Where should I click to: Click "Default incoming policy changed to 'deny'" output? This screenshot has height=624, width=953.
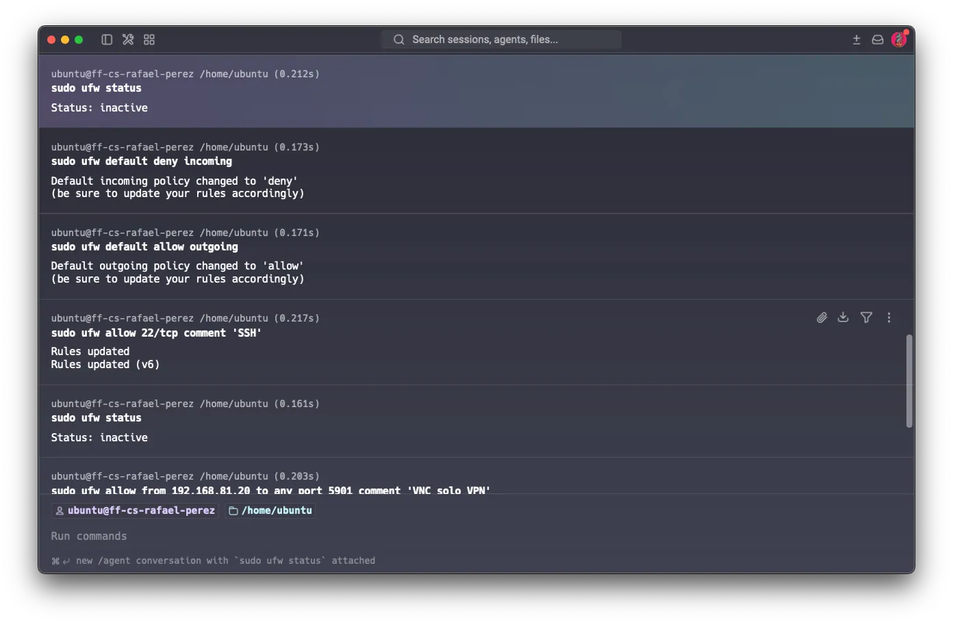(x=175, y=181)
